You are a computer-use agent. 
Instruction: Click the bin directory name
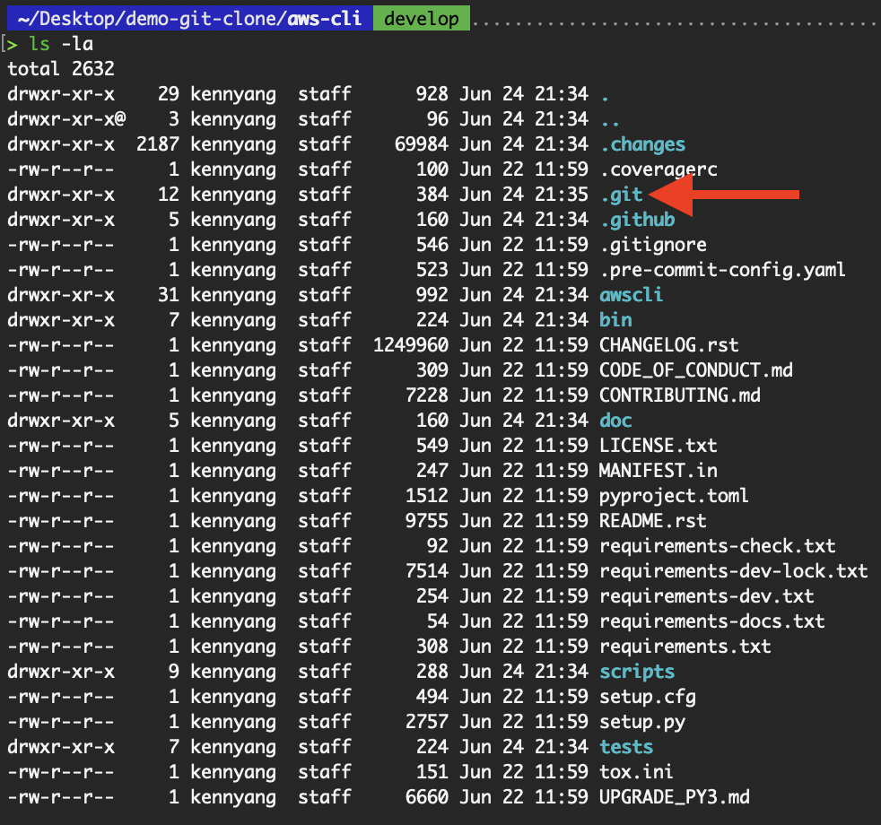pyautogui.click(x=615, y=320)
